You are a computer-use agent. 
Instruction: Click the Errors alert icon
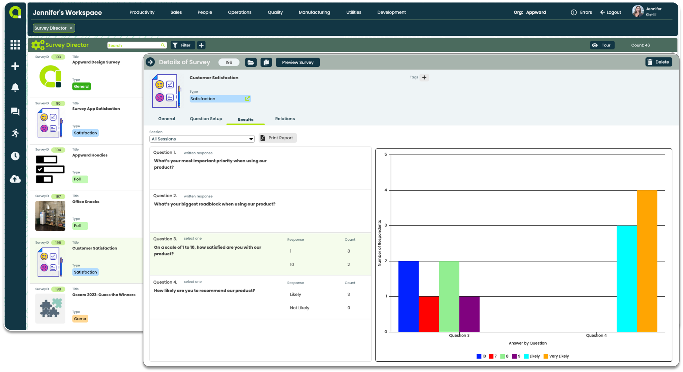tap(573, 13)
